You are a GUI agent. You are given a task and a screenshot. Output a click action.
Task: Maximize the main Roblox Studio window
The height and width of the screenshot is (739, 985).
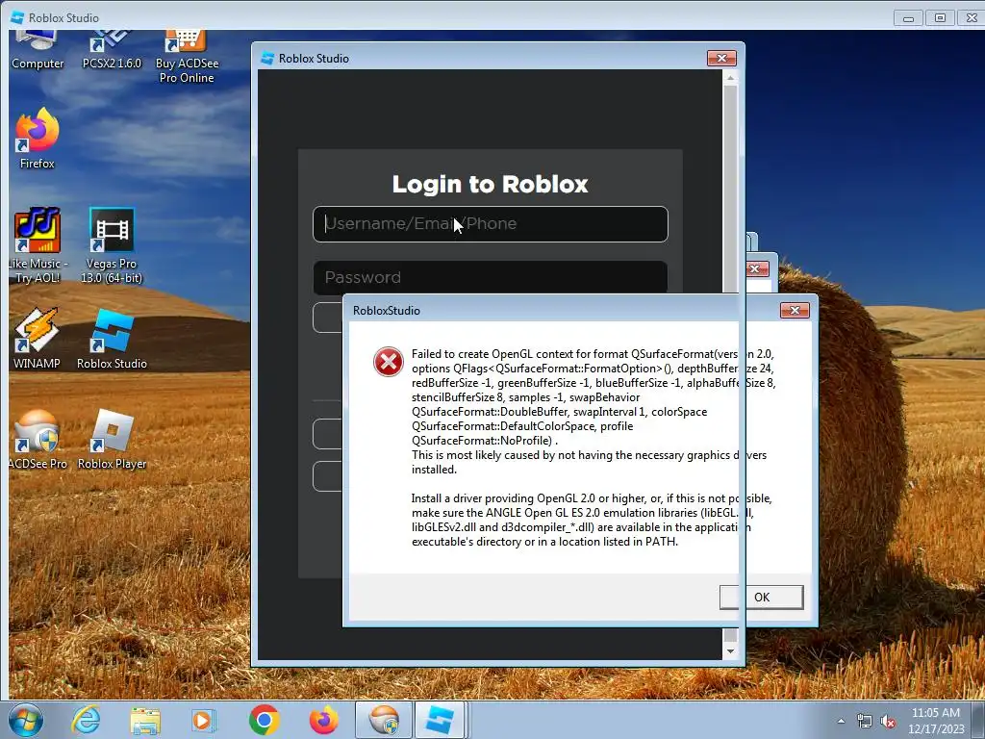click(x=940, y=18)
